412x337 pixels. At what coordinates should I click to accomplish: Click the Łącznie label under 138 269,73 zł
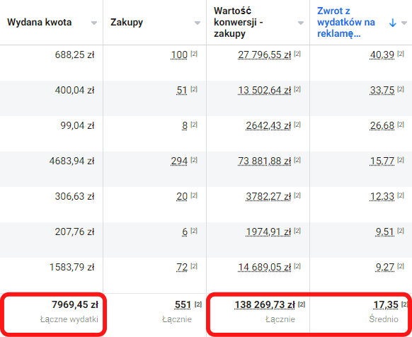click(280, 319)
